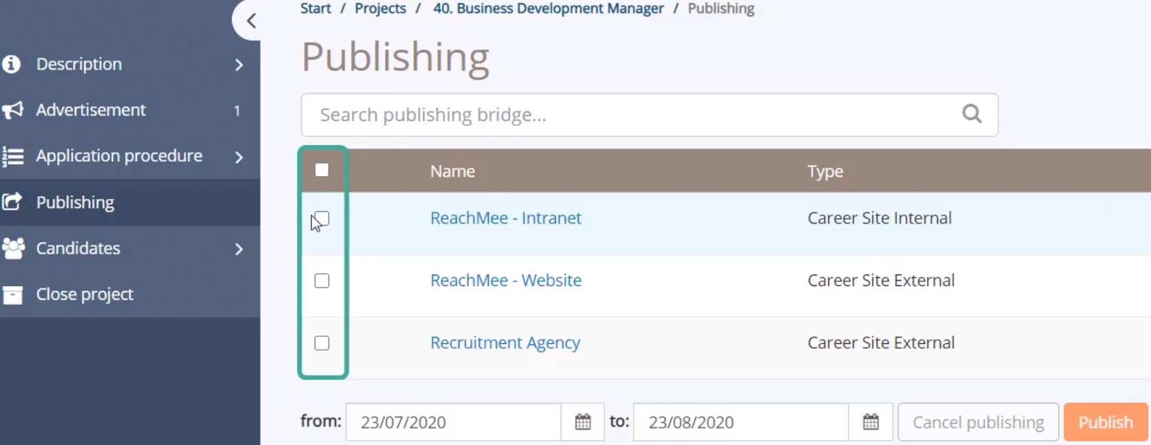Click the Publishing share icon in sidebar

[12, 202]
